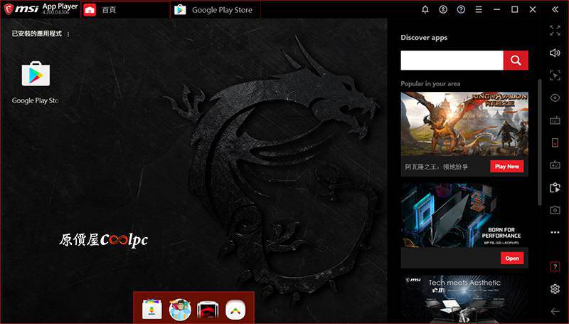Viewport: 569px width, 324px height.
Task: Open the media folder icon
Action: (x=555, y=187)
